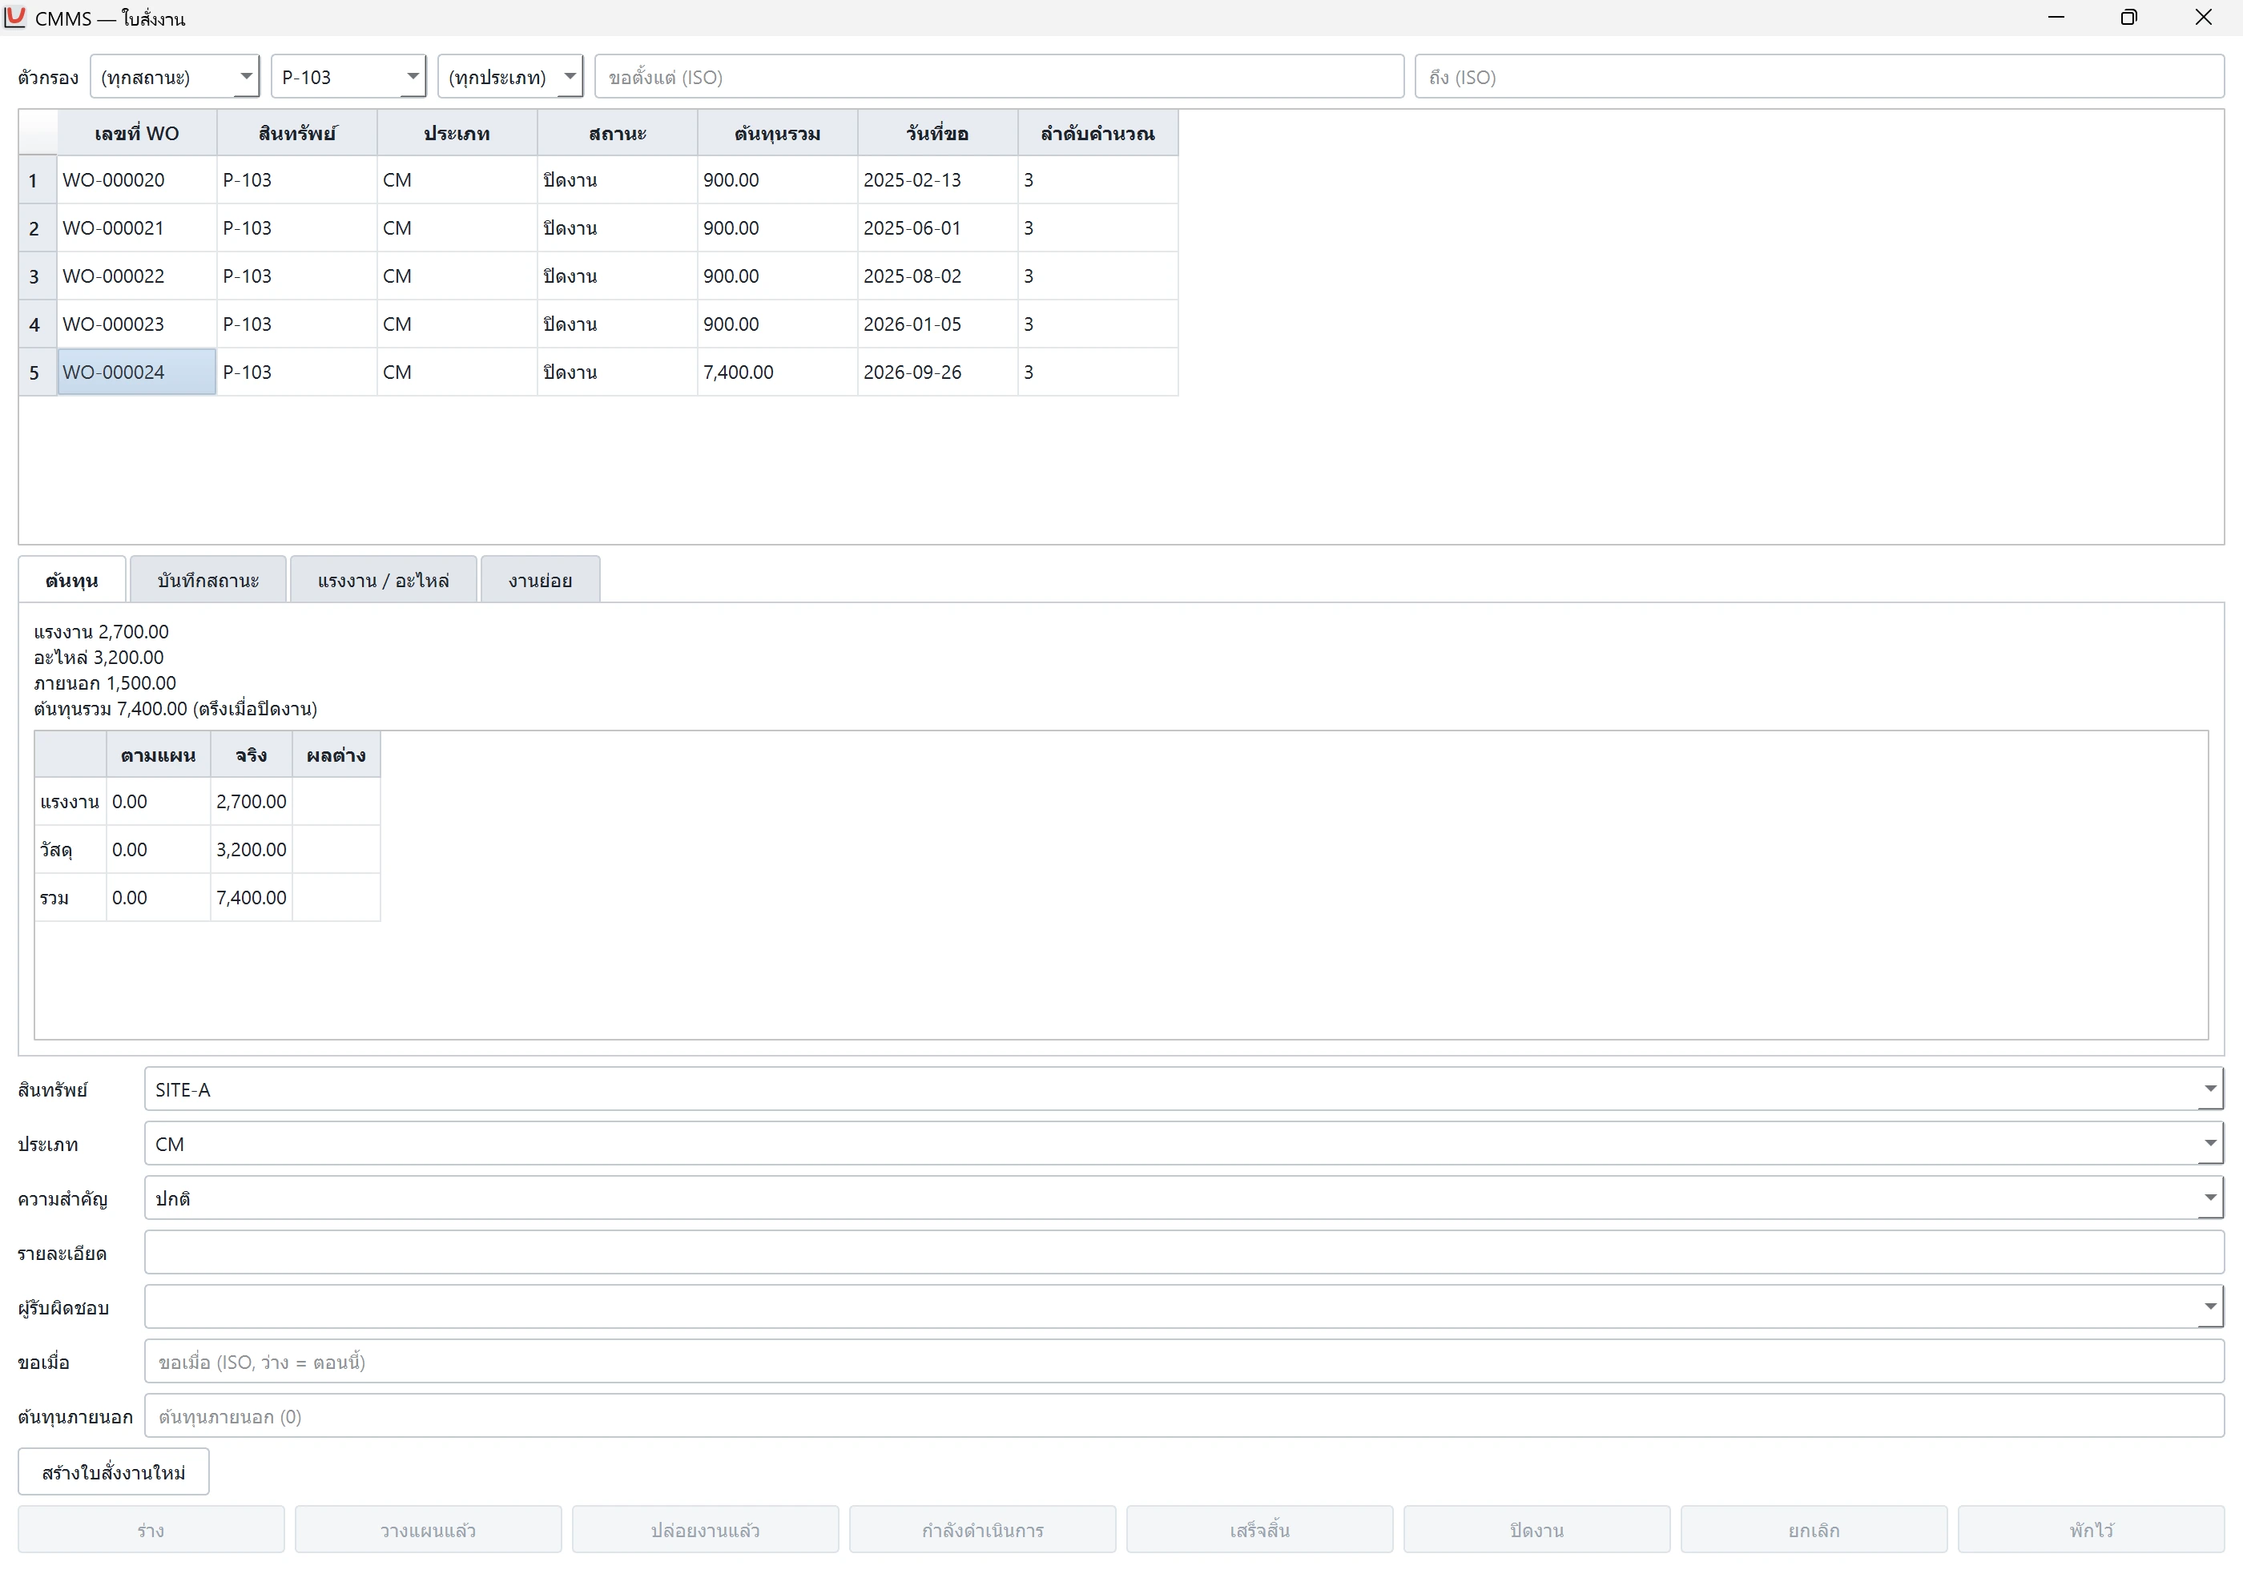
Task: Select the WO-000024 cell
Action: pos(136,372)
